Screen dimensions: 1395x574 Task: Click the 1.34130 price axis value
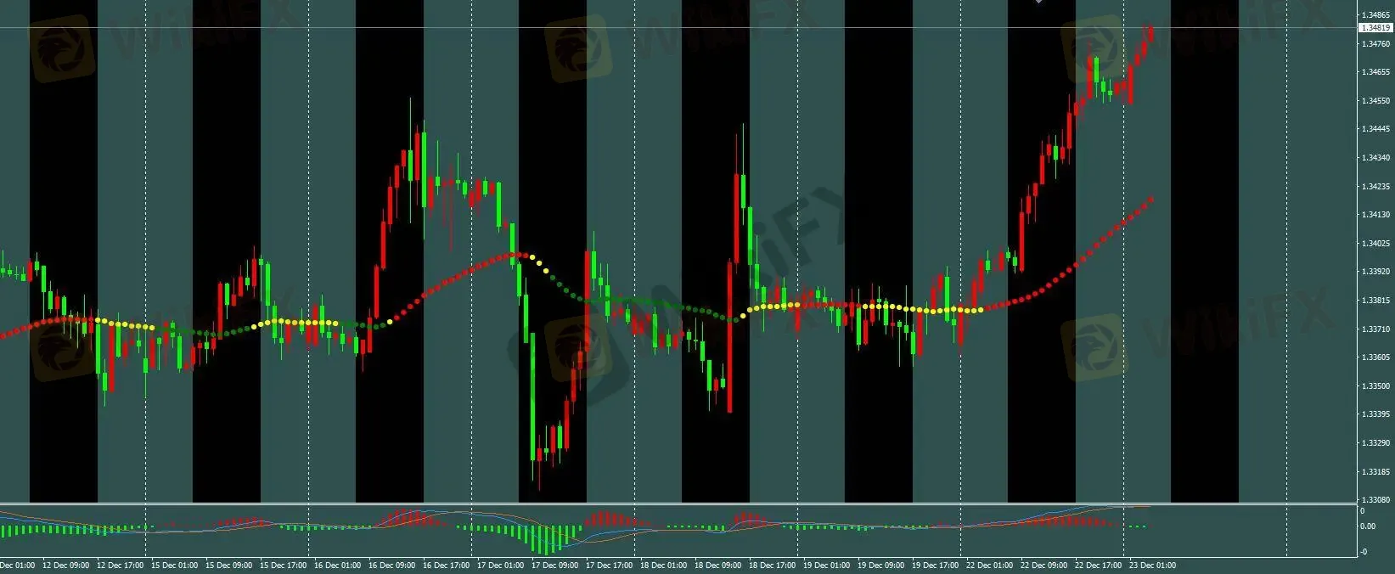click(1375, 215)
